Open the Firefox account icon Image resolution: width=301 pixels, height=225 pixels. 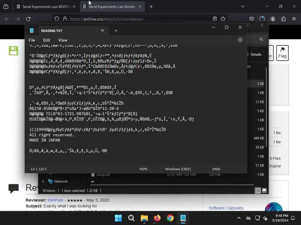(273, 19)
